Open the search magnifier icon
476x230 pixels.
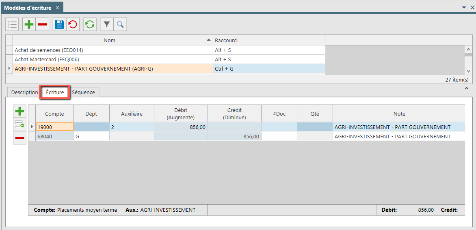(x=120, y=25)
